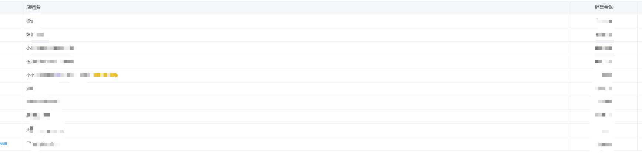Select the shop name starting with 伍

(50, 61)
